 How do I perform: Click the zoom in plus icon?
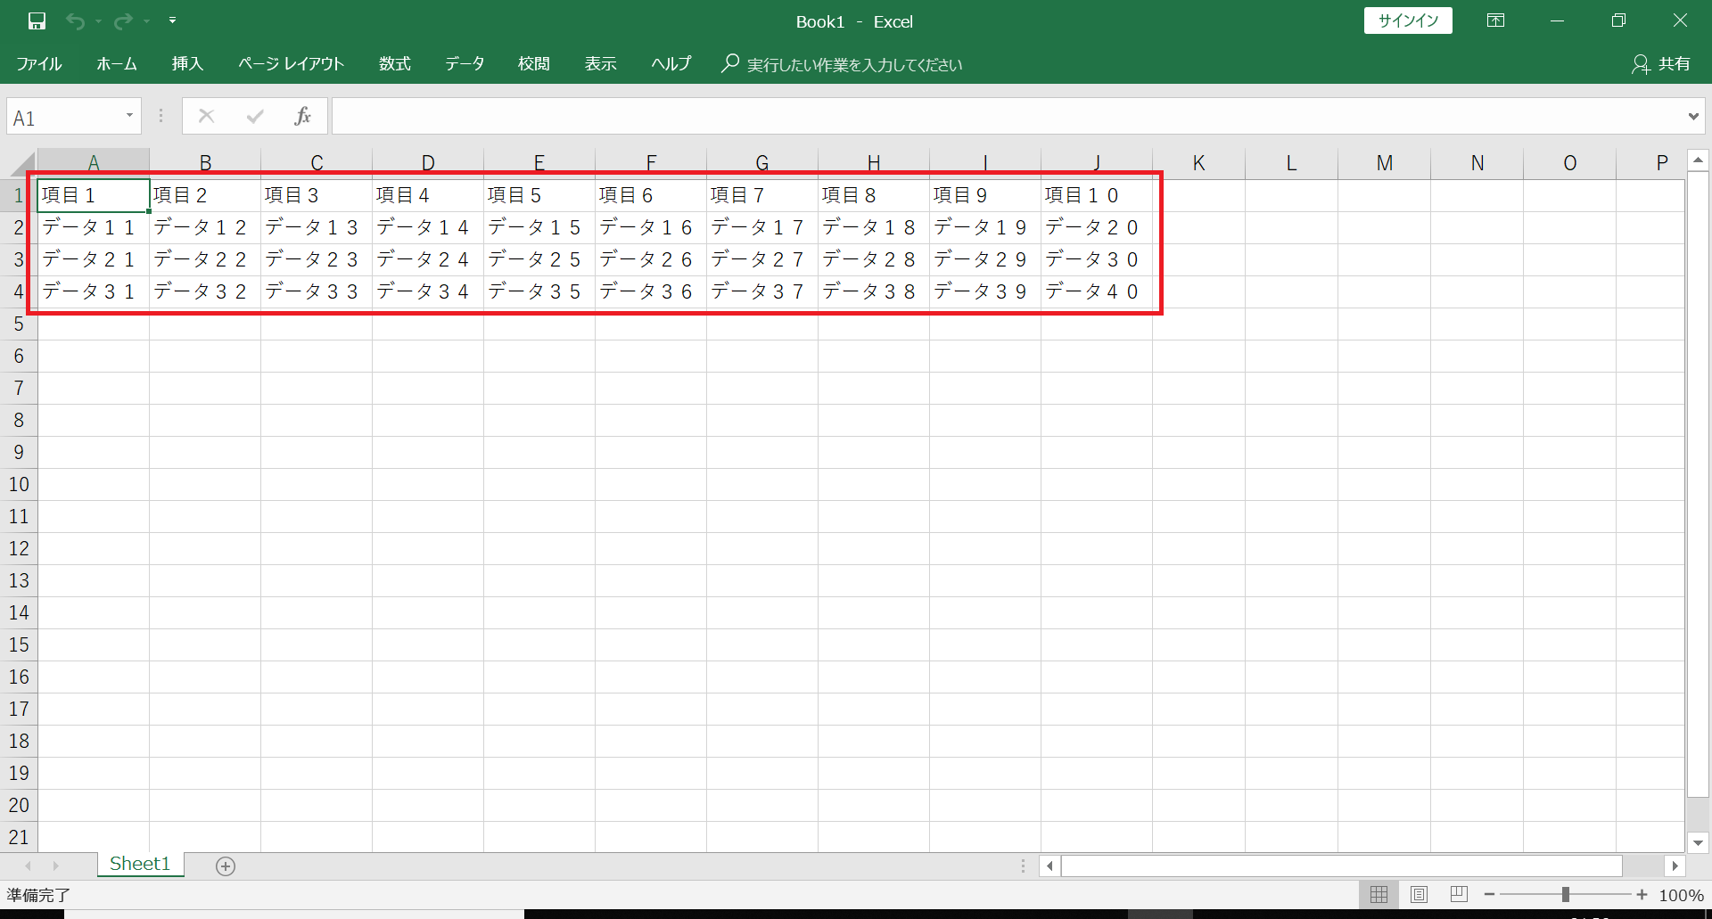[1642, 894]
